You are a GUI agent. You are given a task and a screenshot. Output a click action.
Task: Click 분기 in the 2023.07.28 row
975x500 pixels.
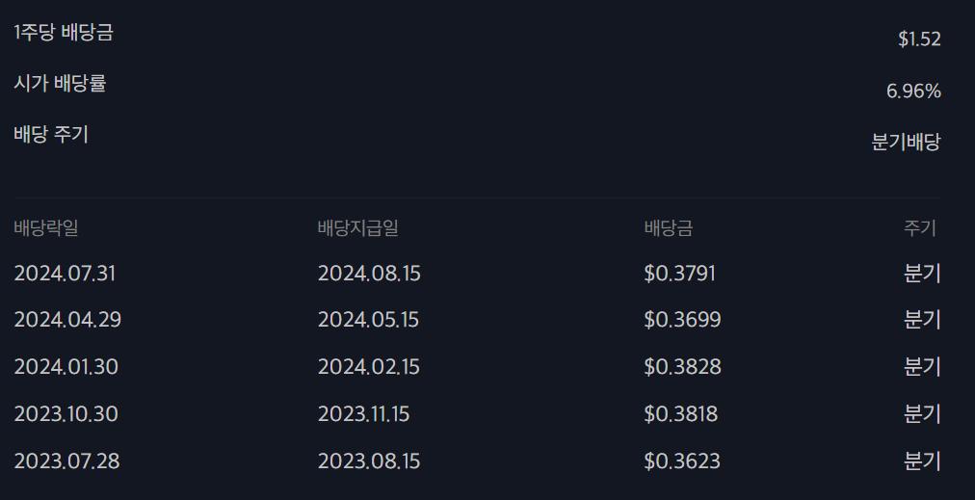click(x=922, y=461)
